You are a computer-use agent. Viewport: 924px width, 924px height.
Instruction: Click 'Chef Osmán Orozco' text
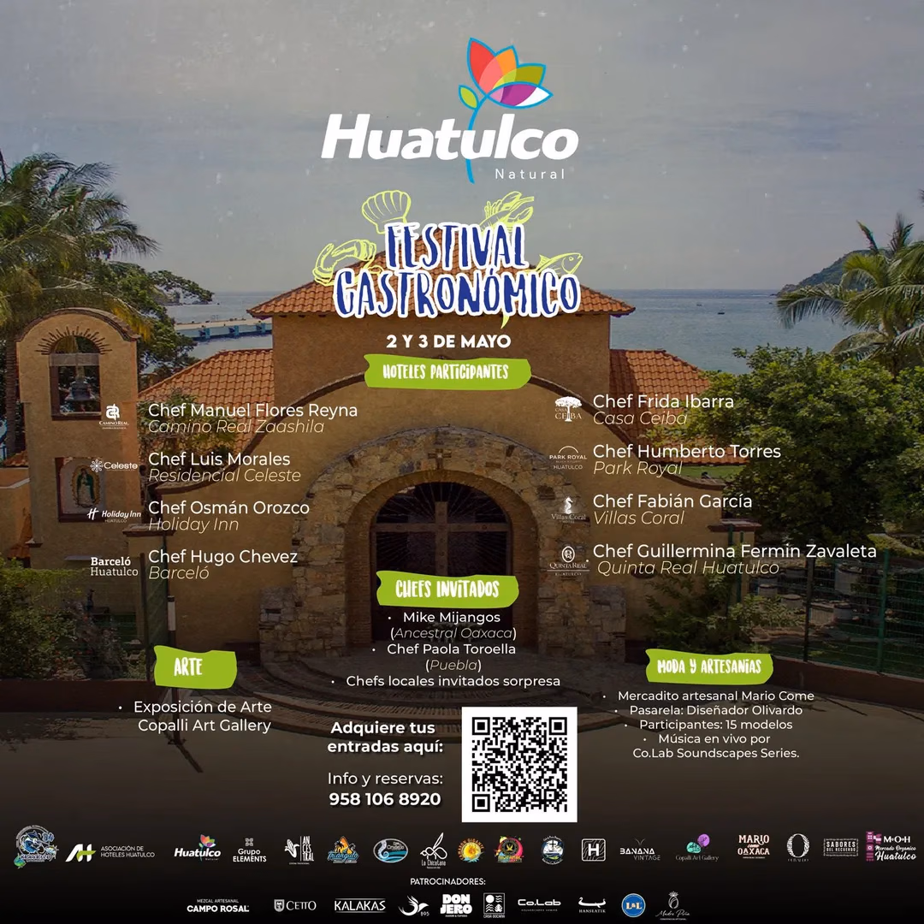click(x=228, y=507)
